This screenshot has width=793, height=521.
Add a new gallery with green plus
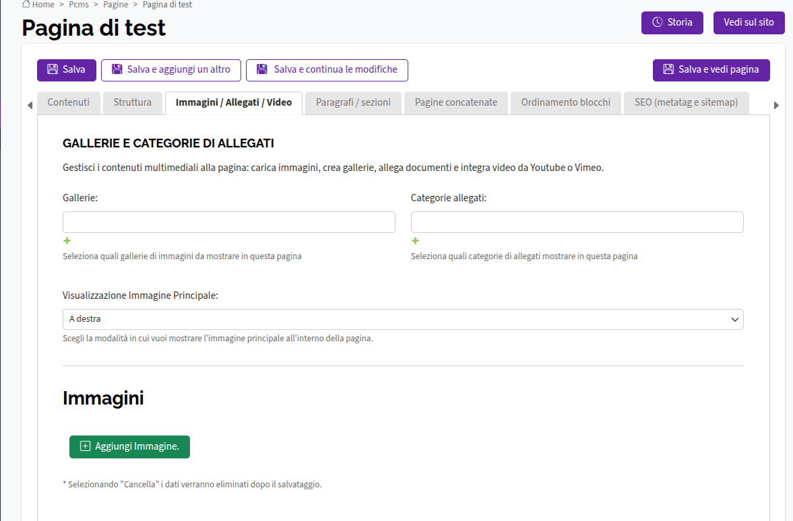67,241
